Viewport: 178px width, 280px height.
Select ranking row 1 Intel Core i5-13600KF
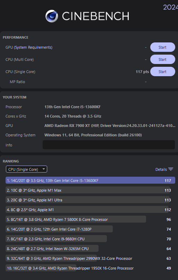(x=90, y=181)
